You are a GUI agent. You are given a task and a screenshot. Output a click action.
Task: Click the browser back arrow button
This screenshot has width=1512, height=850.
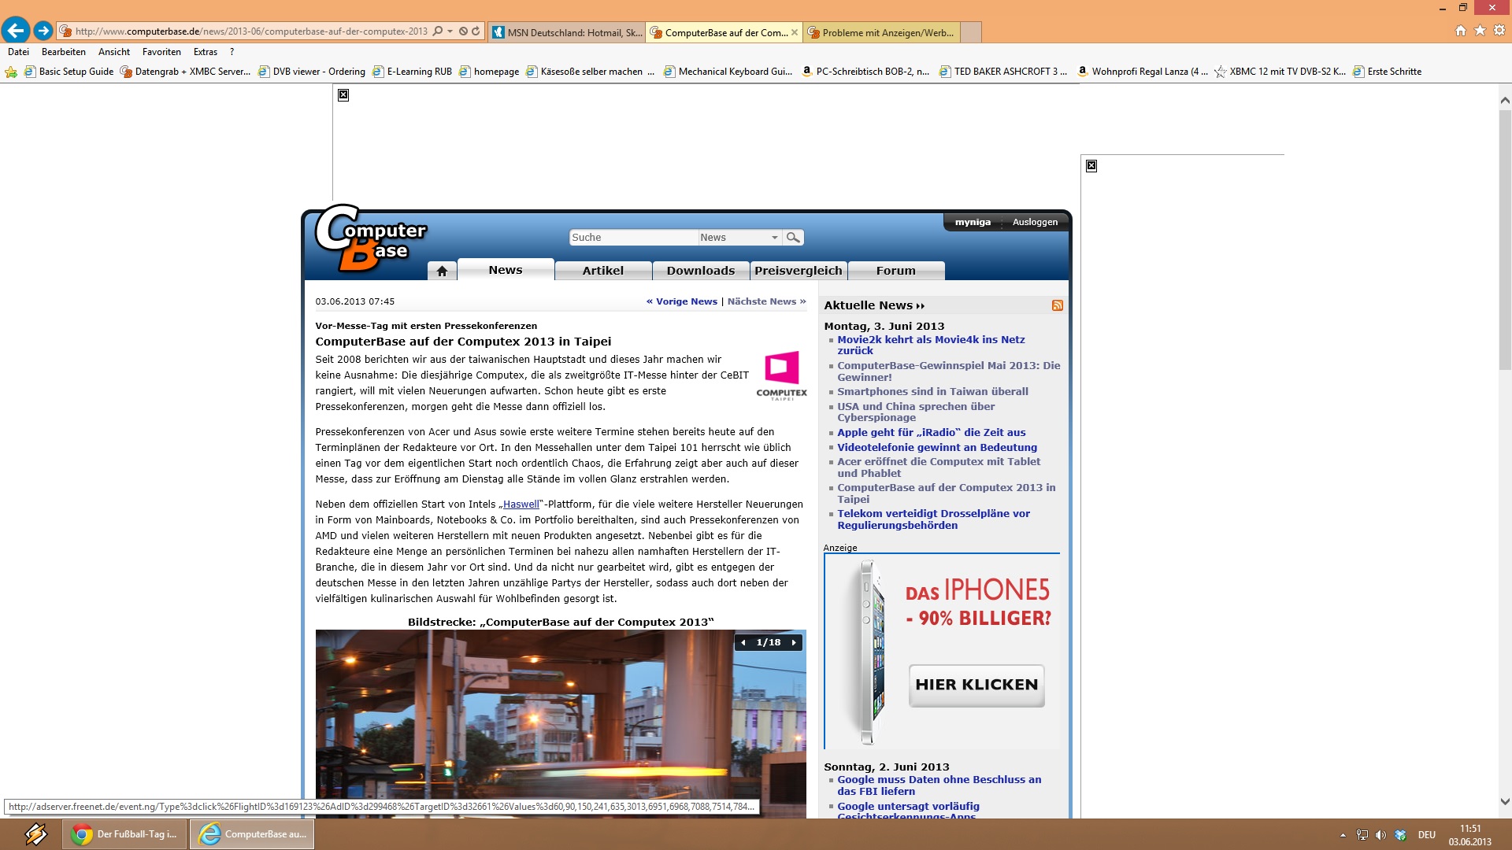16,31
